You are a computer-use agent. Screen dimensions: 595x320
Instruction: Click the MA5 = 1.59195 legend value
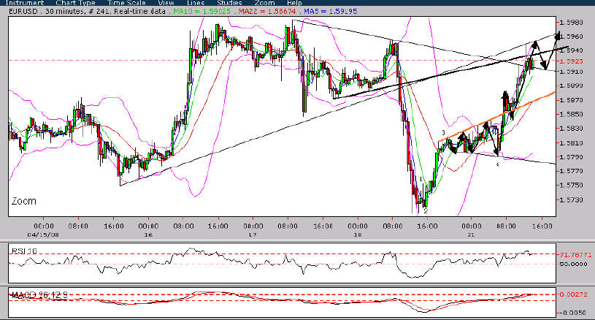pos(331,11)
